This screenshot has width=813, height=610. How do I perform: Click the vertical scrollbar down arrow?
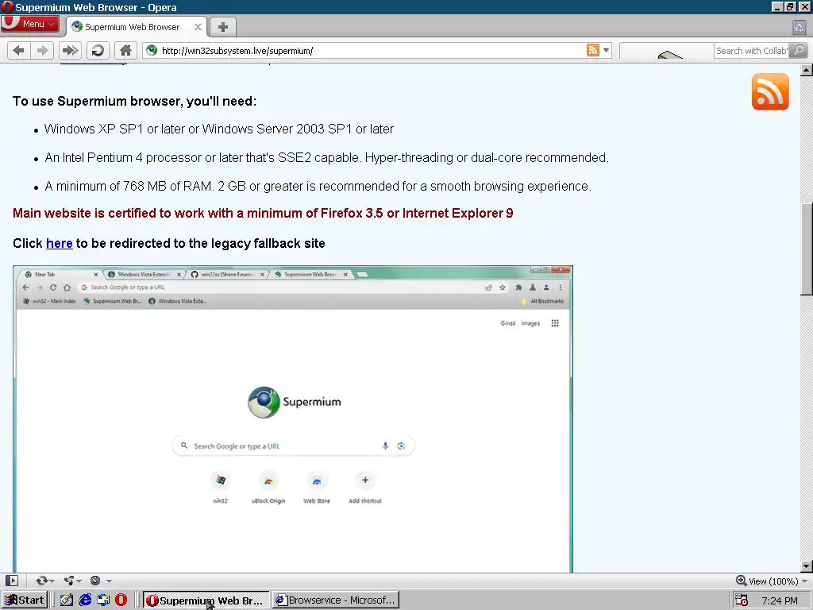807,566
